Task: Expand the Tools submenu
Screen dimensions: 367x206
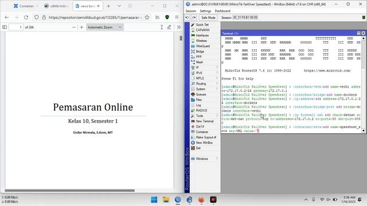Action: point(205,116)
